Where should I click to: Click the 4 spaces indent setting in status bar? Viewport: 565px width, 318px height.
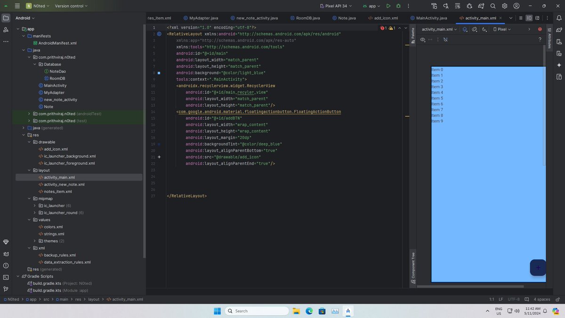coord(541,299)
